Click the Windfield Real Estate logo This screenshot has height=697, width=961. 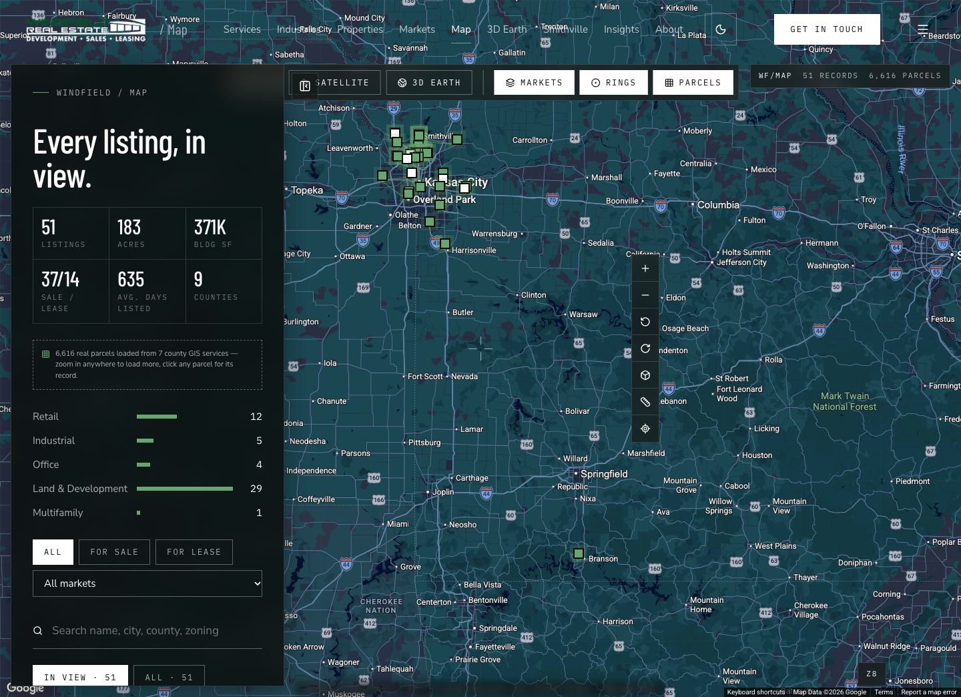click(86, 30)
